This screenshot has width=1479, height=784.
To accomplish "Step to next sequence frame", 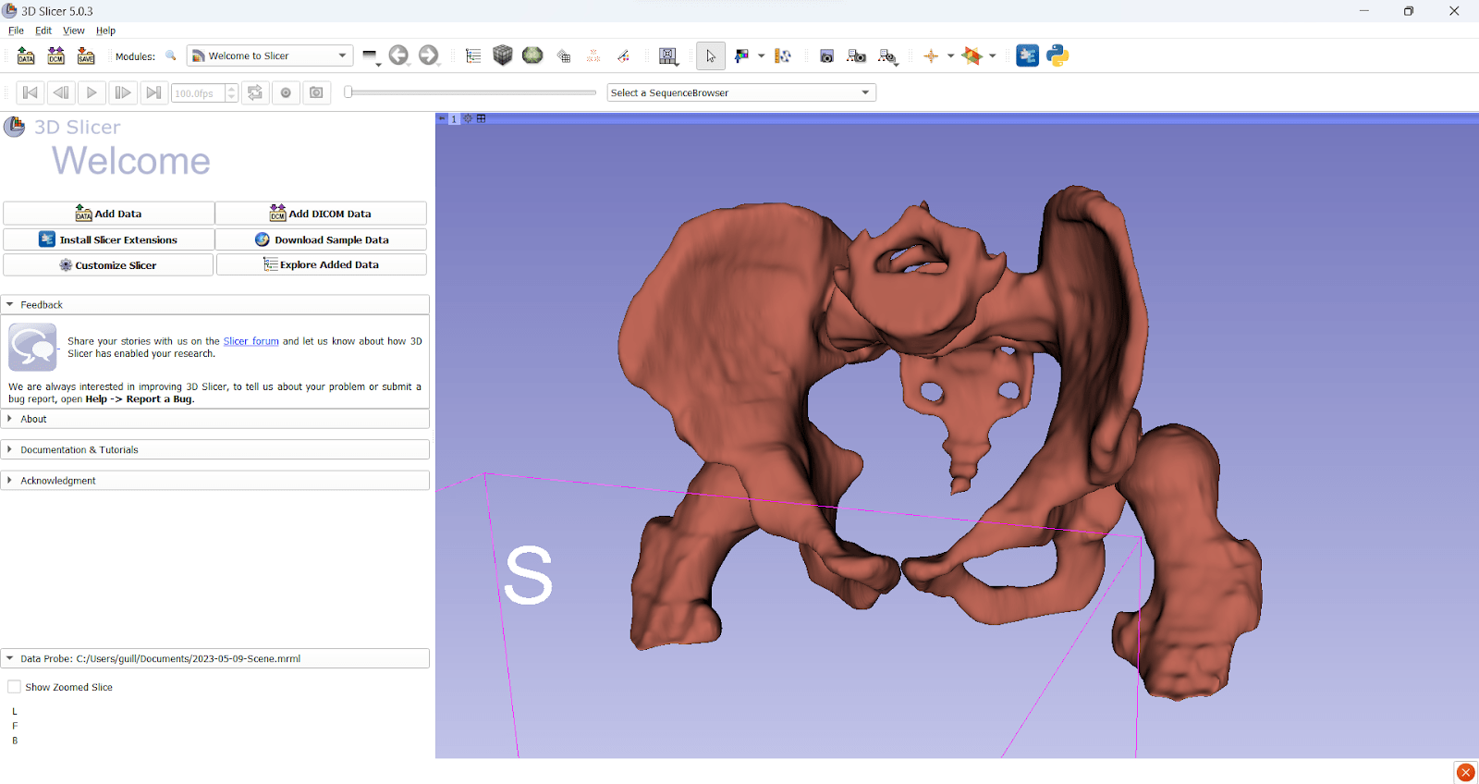I will click(122, 92).
